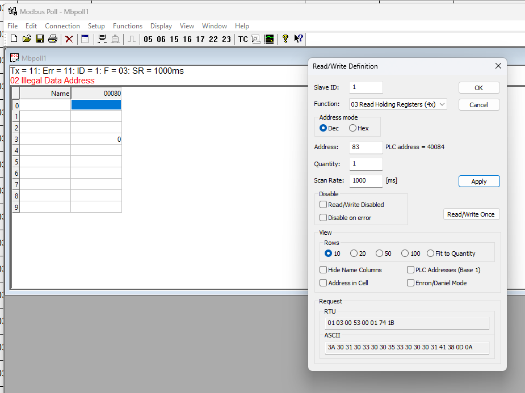Click the Print toolbar icon

(x=53, y=39)
